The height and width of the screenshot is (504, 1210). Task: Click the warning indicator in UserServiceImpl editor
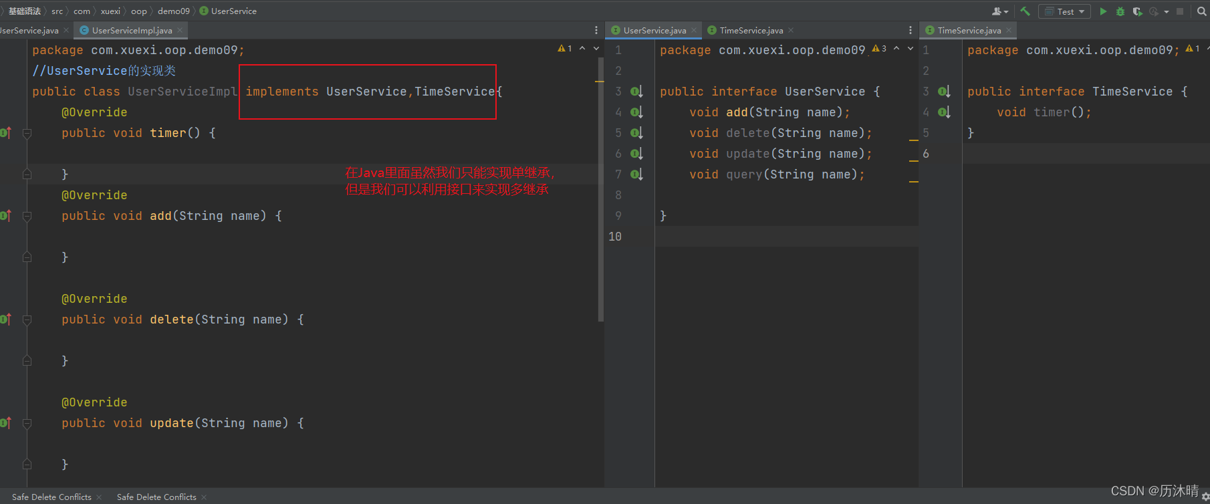coord(565,48)
